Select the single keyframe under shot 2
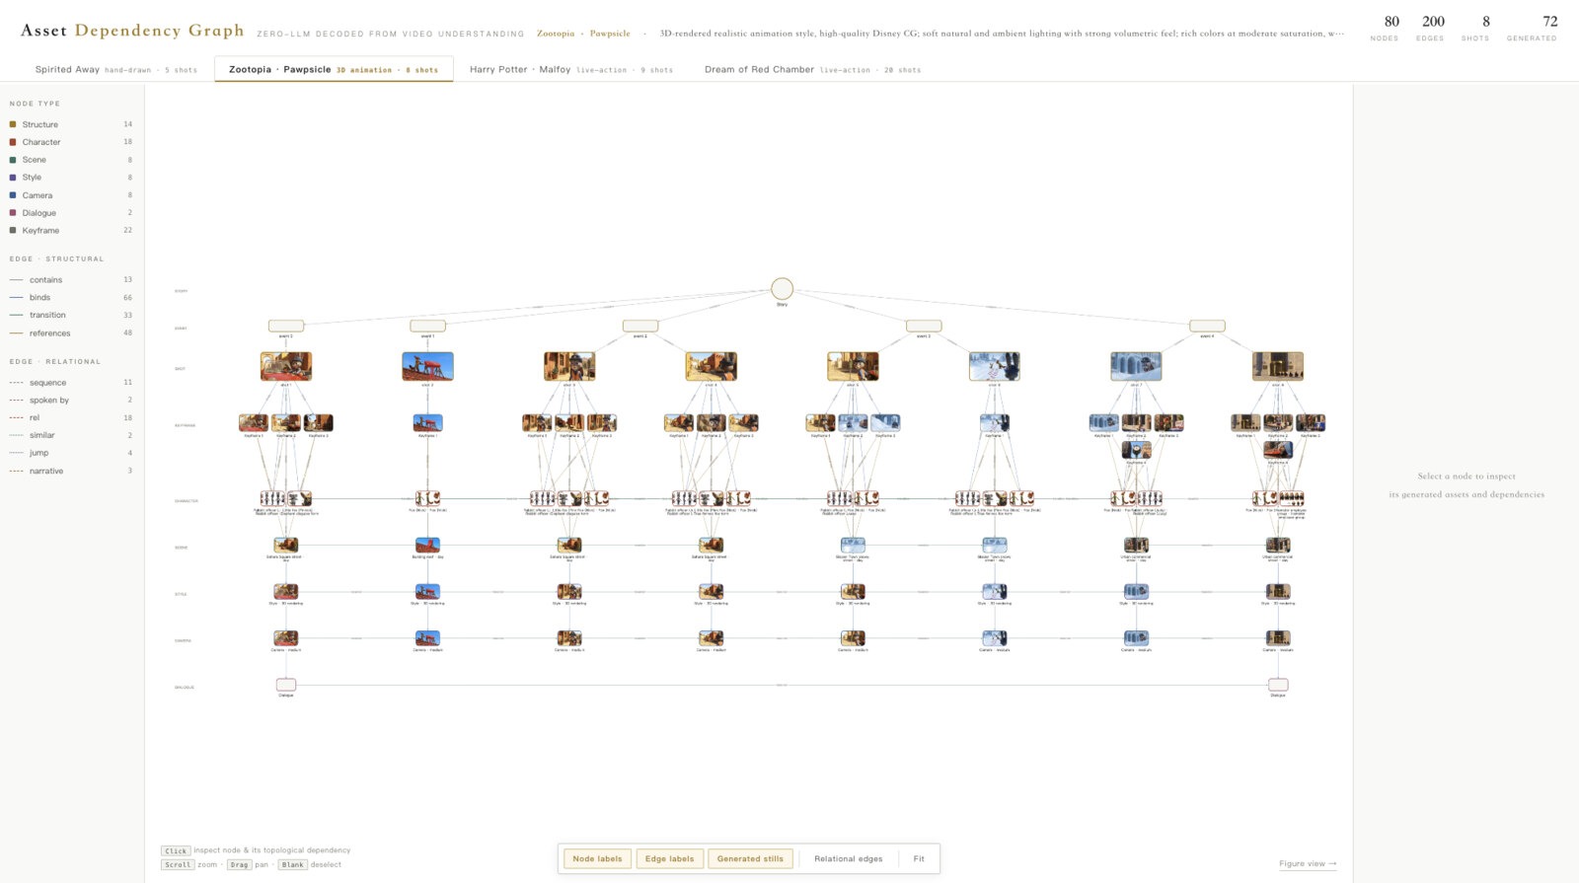The image size is (1579, 883). point(427,423)
